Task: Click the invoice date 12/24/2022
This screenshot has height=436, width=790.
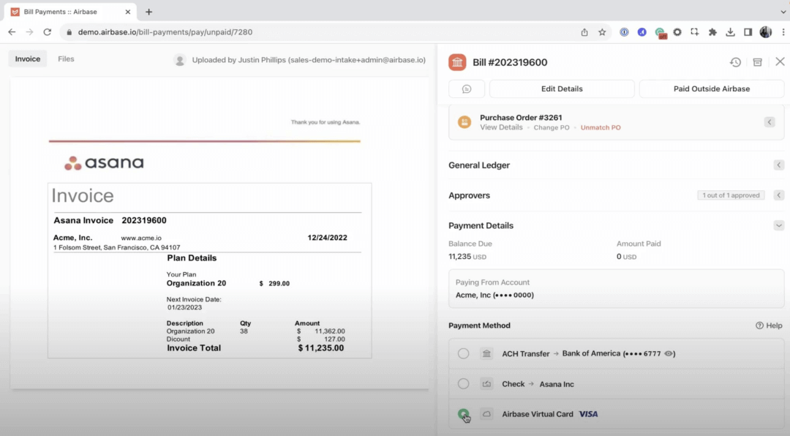Action: 328,238
